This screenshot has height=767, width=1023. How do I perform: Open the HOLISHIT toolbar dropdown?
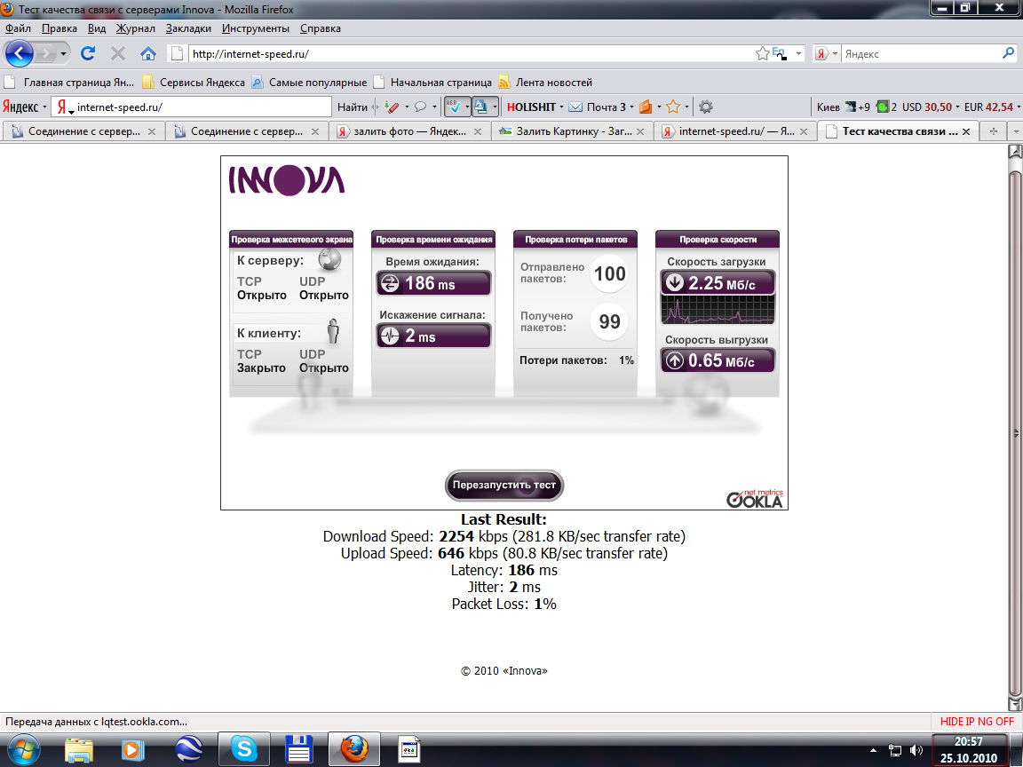535,107
